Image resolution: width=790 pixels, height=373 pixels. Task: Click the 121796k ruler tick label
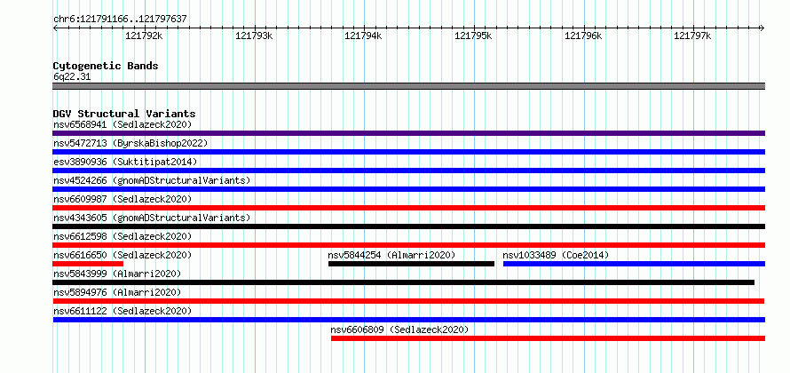[x=583, y=36]
